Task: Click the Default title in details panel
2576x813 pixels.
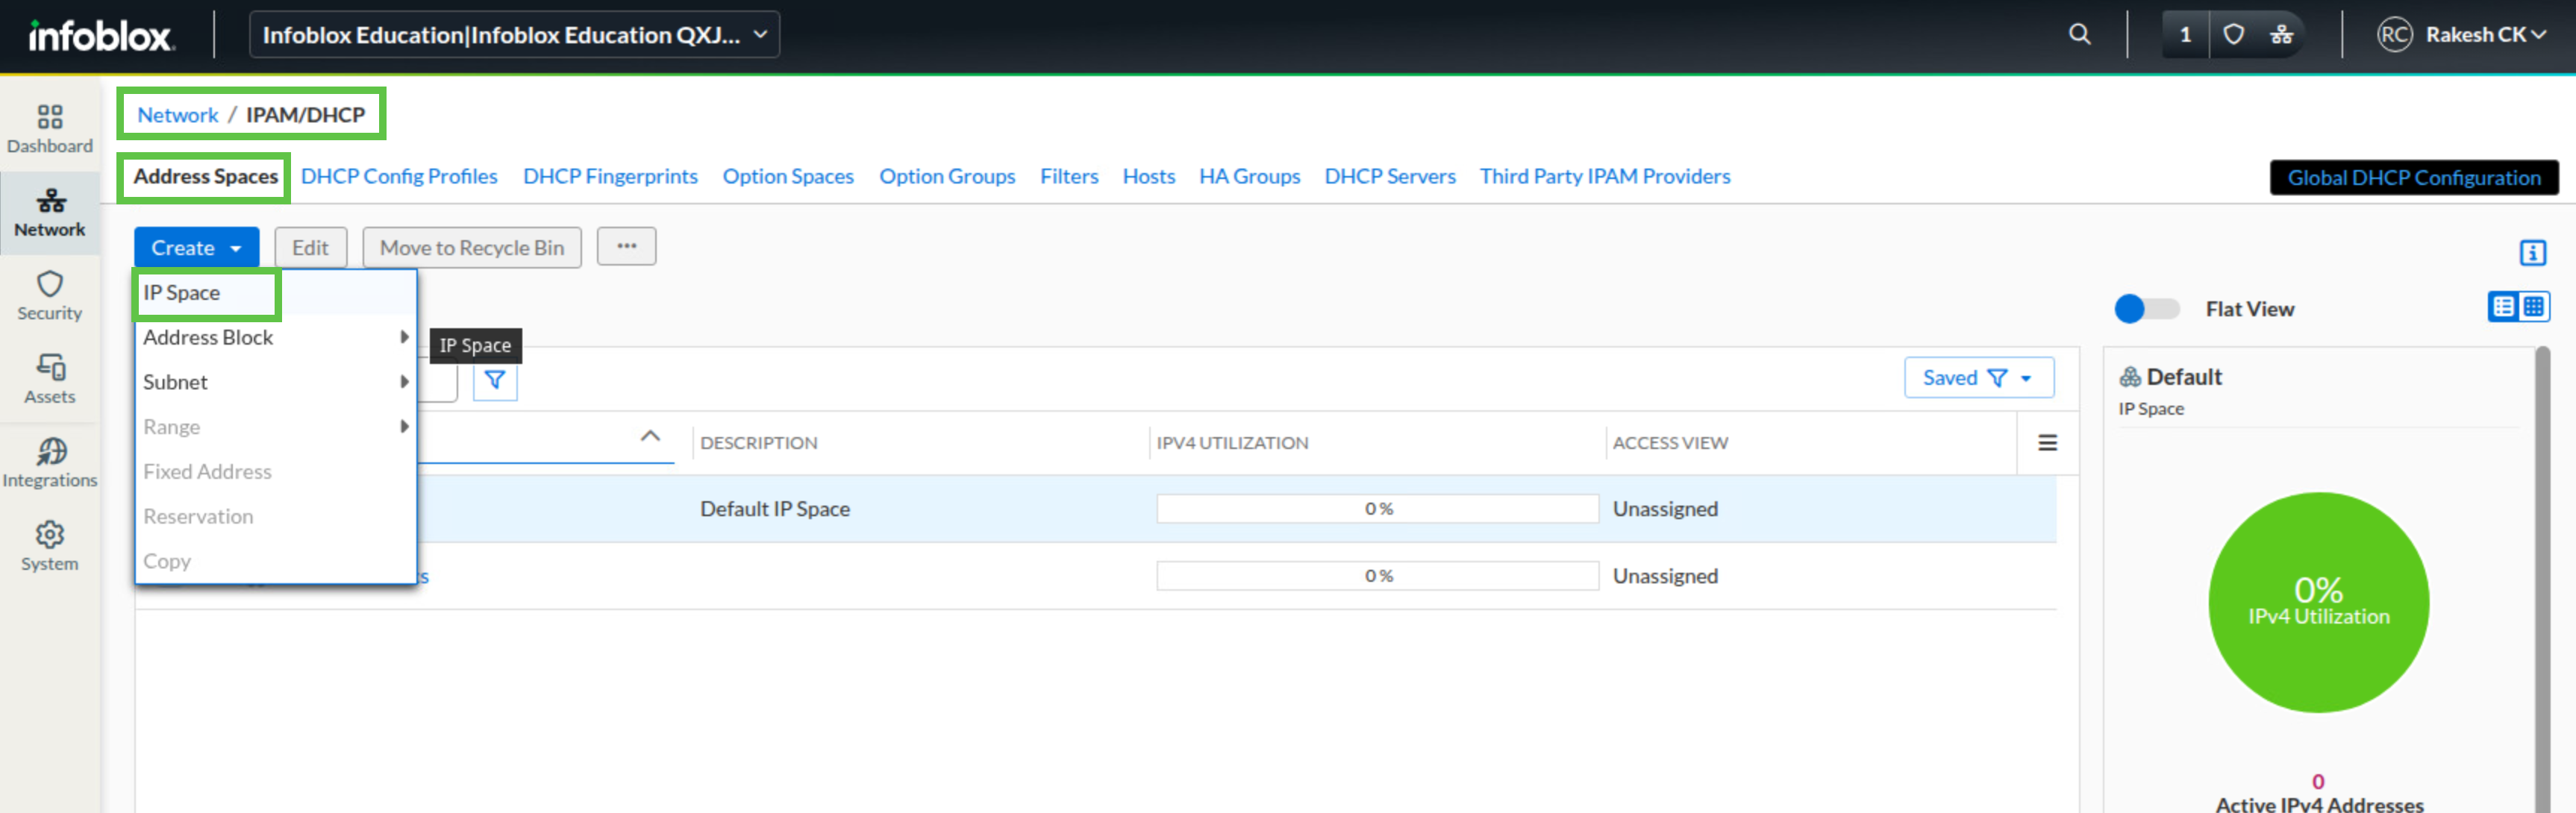Action: pyautogui.click(x=2183, y=377)
